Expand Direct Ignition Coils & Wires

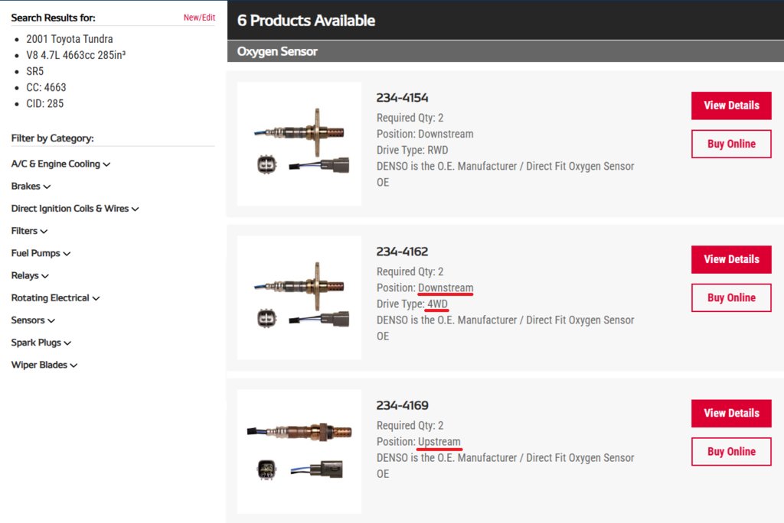pyautogui.click(x=75, y=208)
